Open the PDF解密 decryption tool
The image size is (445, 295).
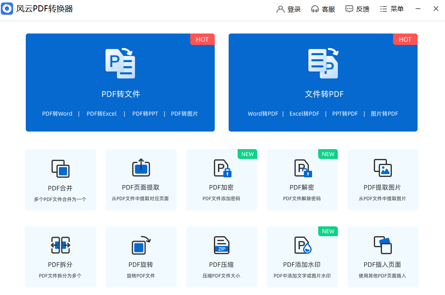click(302, 180)
